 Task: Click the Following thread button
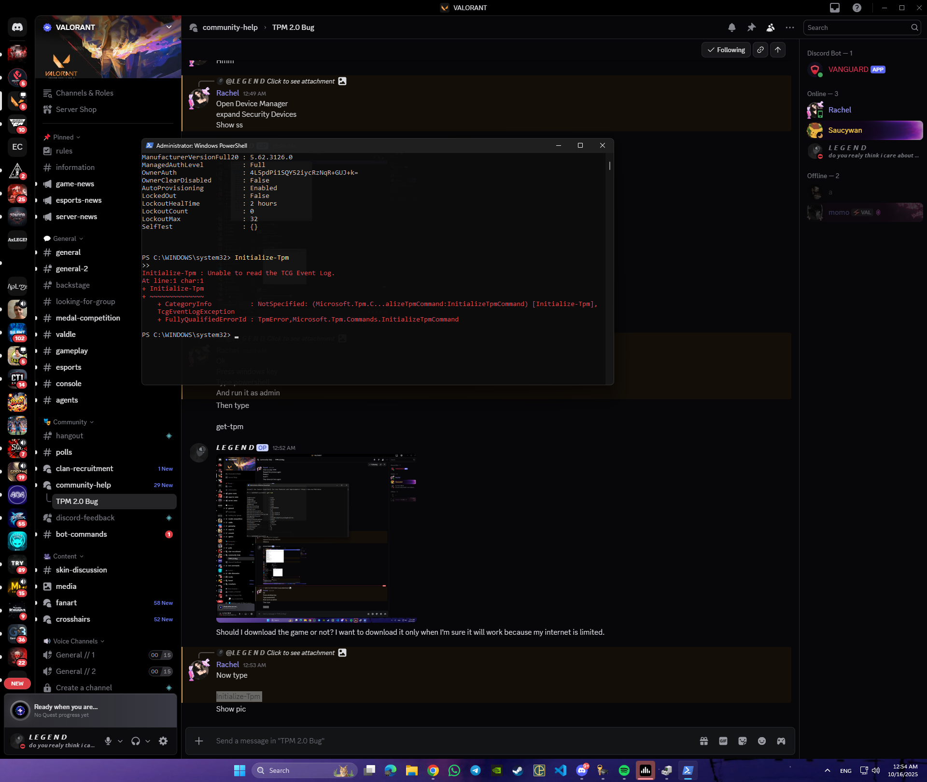(x=726, y=50)
